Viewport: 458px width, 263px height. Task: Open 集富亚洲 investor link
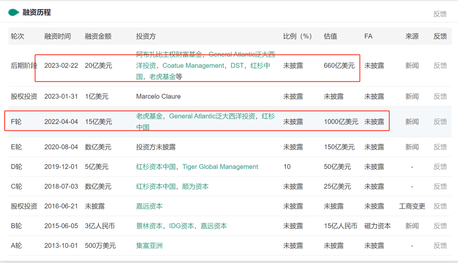pyautogui.click(x=149, y=246)
